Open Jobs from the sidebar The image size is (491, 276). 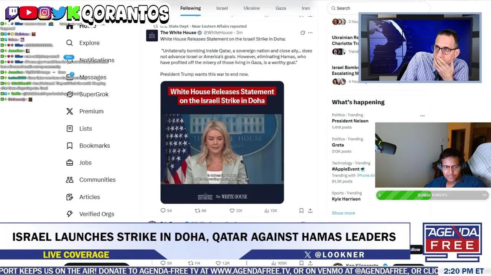click(x=79, y=163)
